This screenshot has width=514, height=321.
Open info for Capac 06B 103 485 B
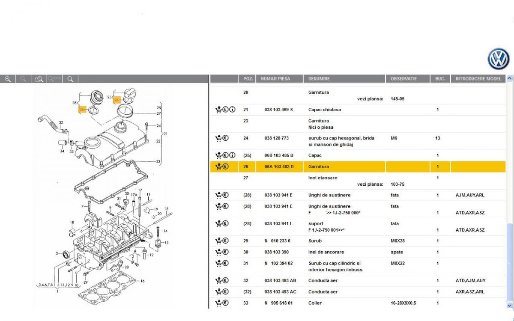232,155
